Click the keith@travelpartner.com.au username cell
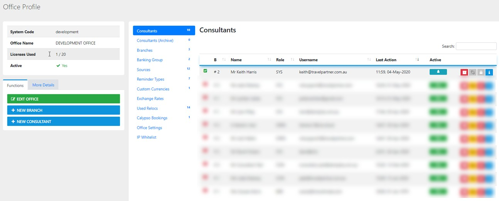The image size is (499, 201). [323, 72]
